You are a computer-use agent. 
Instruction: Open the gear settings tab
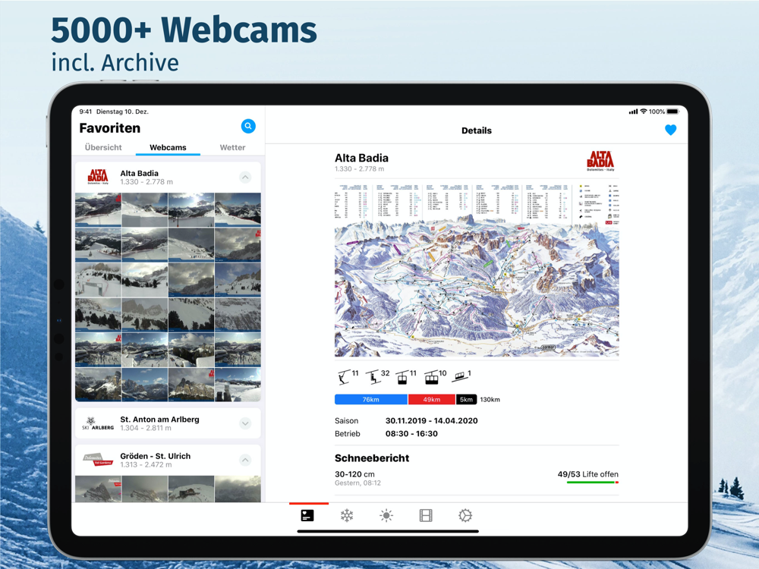point(465,516)
